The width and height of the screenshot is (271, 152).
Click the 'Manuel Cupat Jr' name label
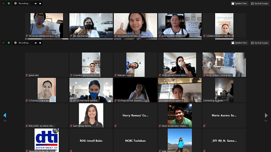pos(125,75)
